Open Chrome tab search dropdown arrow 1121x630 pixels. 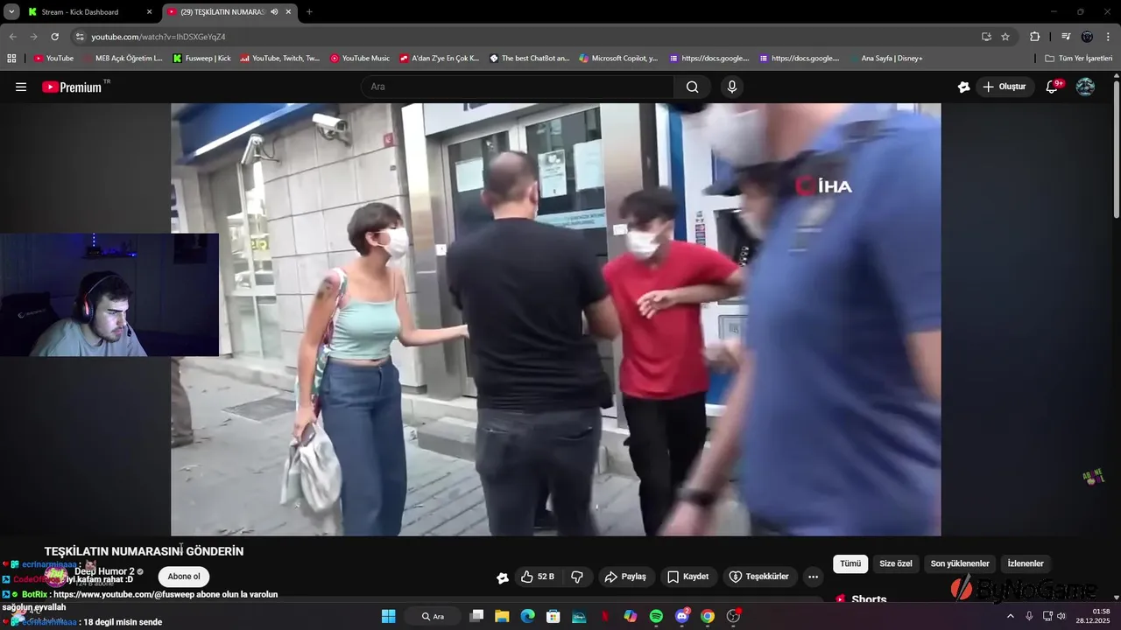[x=11, y=11]
